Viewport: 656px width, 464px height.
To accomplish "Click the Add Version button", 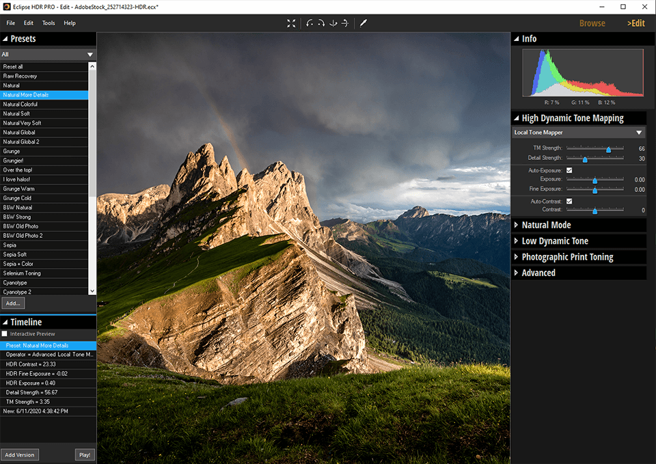I will click(19, 454).
